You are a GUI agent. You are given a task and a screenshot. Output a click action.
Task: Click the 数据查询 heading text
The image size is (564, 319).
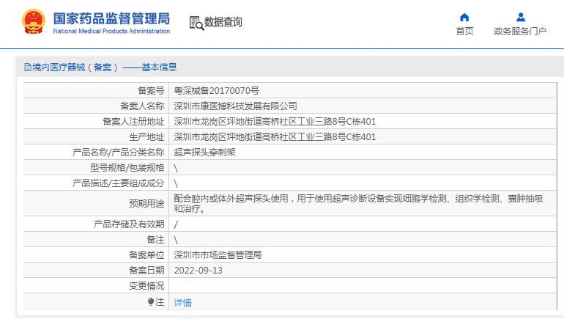click(x=223, y=22)
